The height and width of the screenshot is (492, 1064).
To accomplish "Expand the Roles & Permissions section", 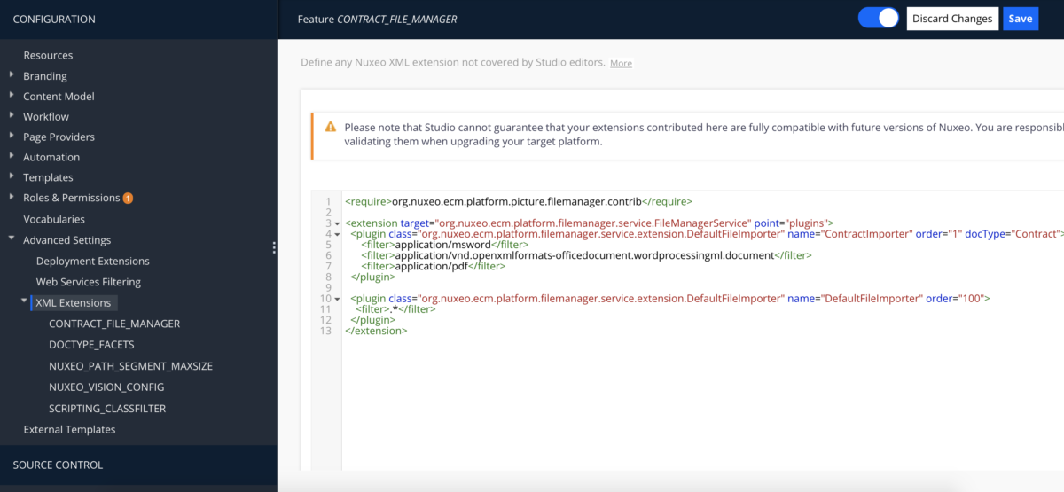I will coord(12,197).
